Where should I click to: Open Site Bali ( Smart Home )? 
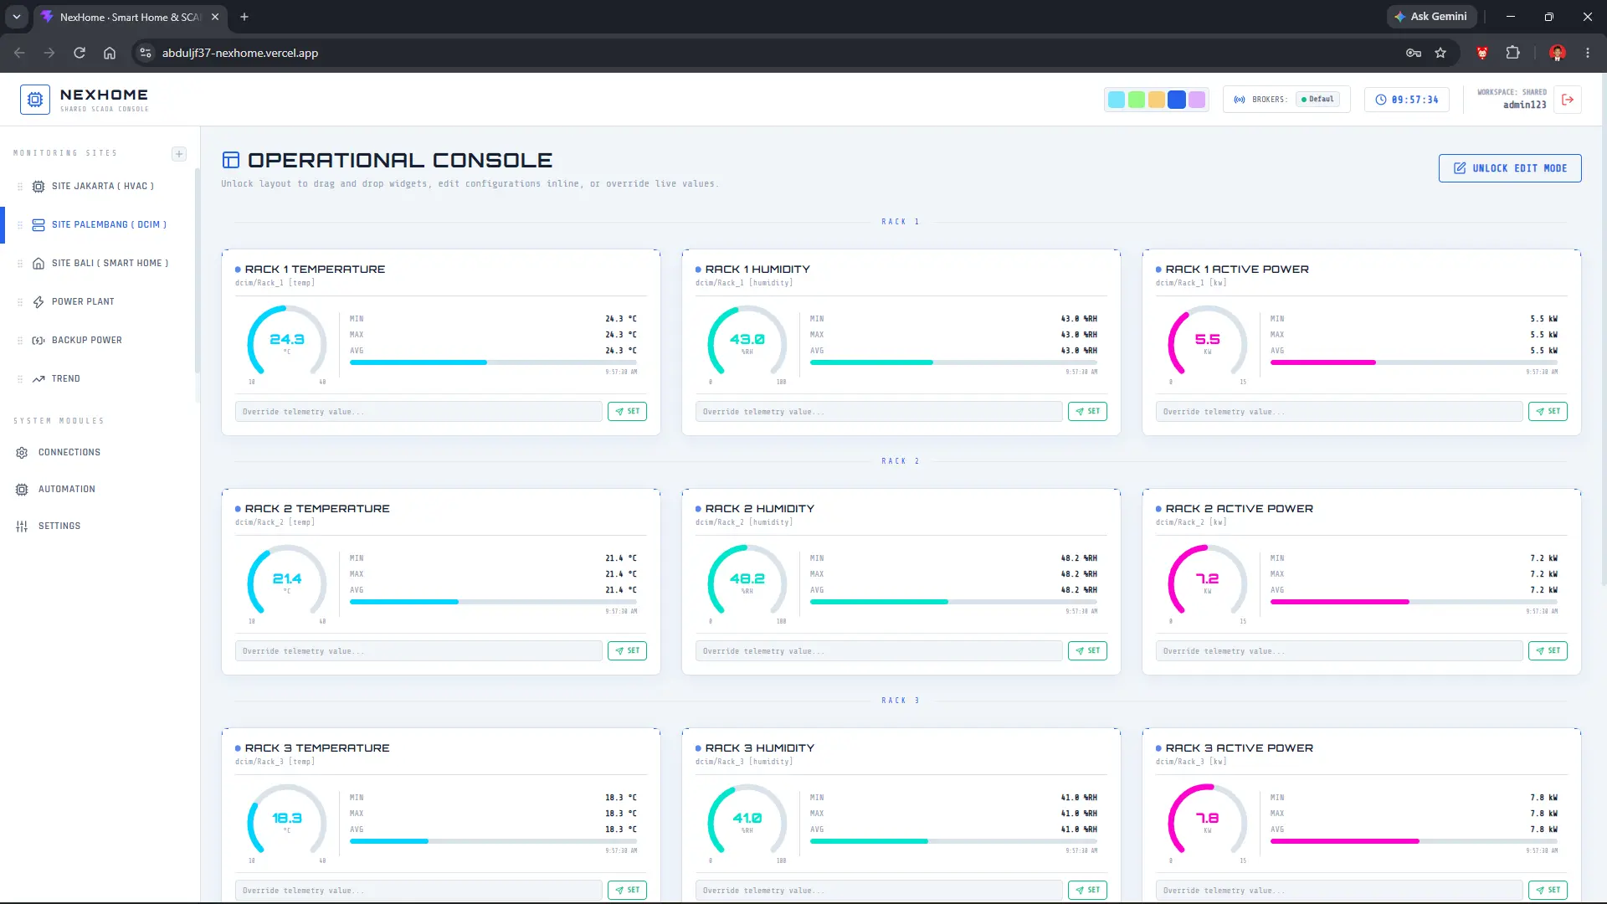pos(110,264)
